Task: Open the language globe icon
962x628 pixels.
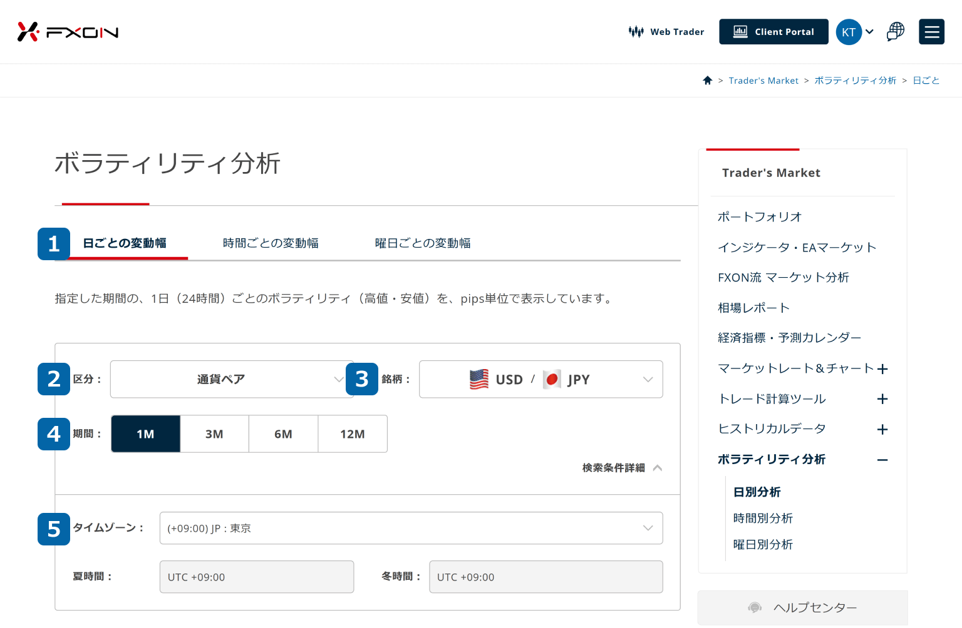Action: pyautogui.click(x=896, y=32)
